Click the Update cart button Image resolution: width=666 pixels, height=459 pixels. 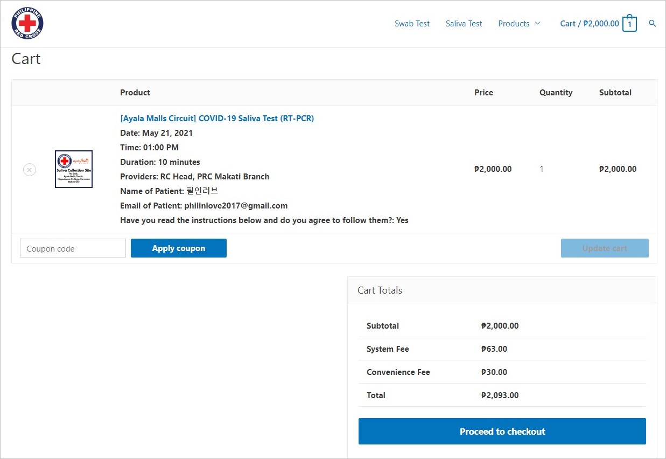[x=605, y=248]
